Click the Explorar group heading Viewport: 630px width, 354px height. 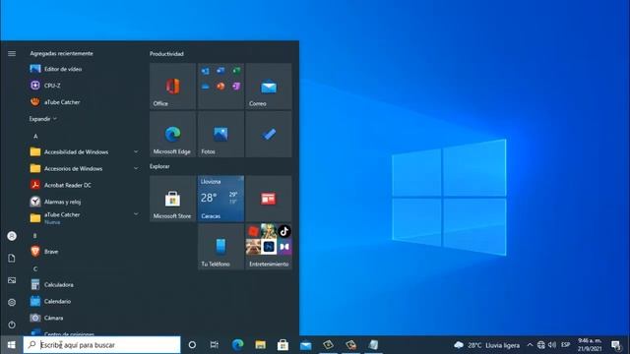click(159, 166)
